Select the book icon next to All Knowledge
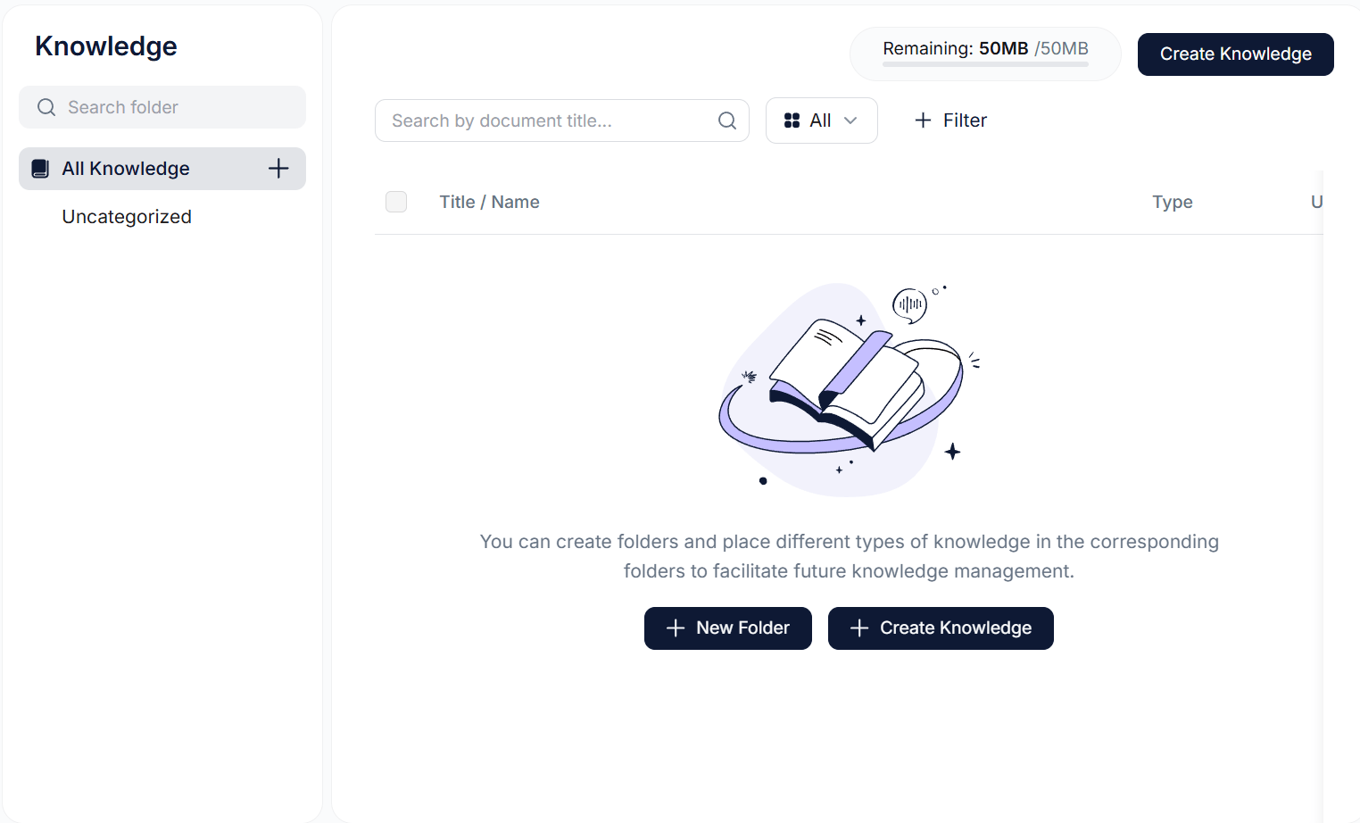Viewport: 1360px width, 823px height. (x=40, y=168)
